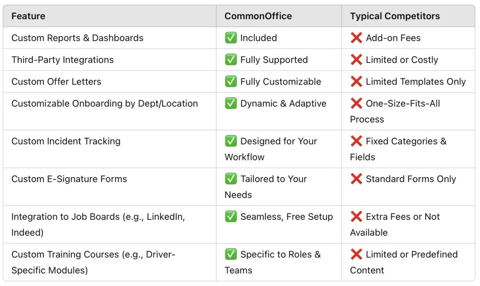Click red X beside Extra Fees
This screenshot has width=480, height=286.
[356, 217]
